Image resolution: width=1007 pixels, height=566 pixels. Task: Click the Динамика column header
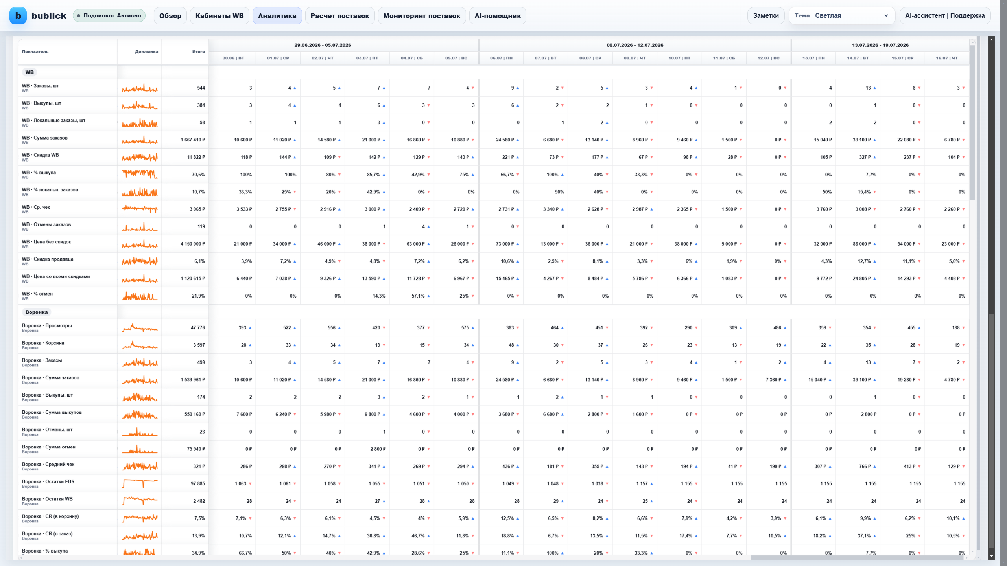[146, 52]
